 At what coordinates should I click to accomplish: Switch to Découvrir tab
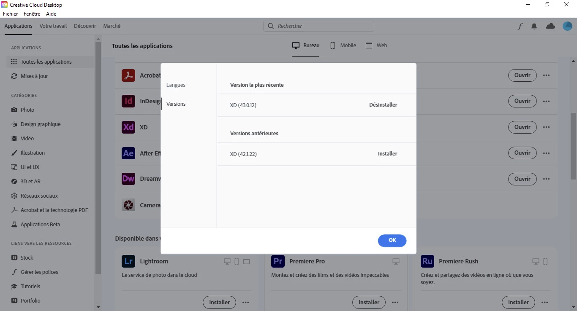click(85, 26)
